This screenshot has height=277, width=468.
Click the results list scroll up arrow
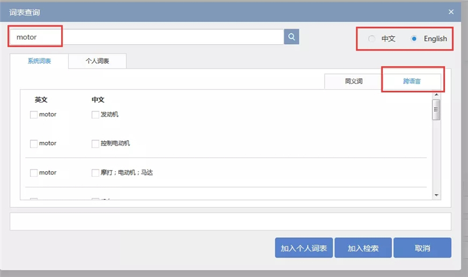click(x=436, y=95)
